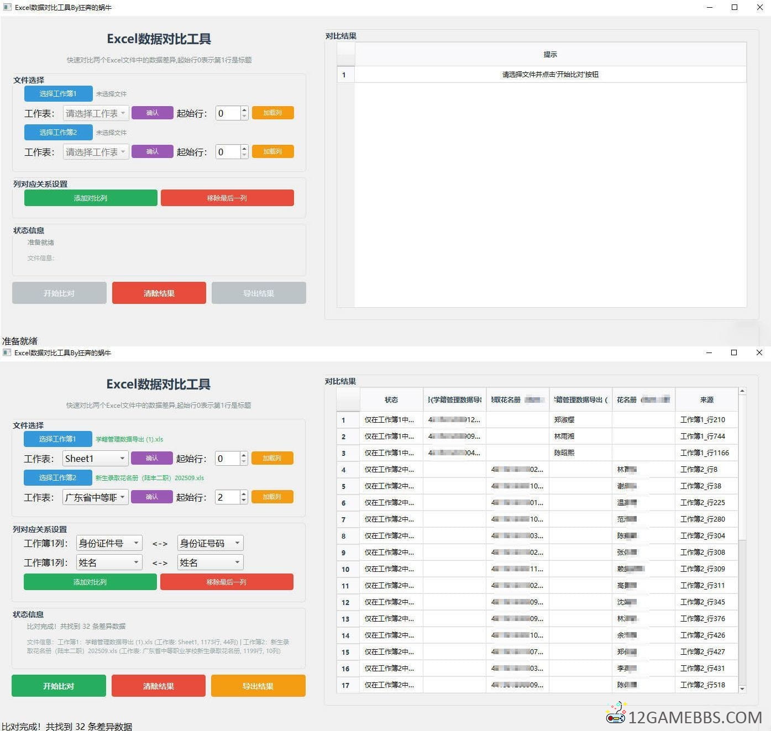Click the 提示 column header
Screen dimensions: 771x731
click(550, 54)
